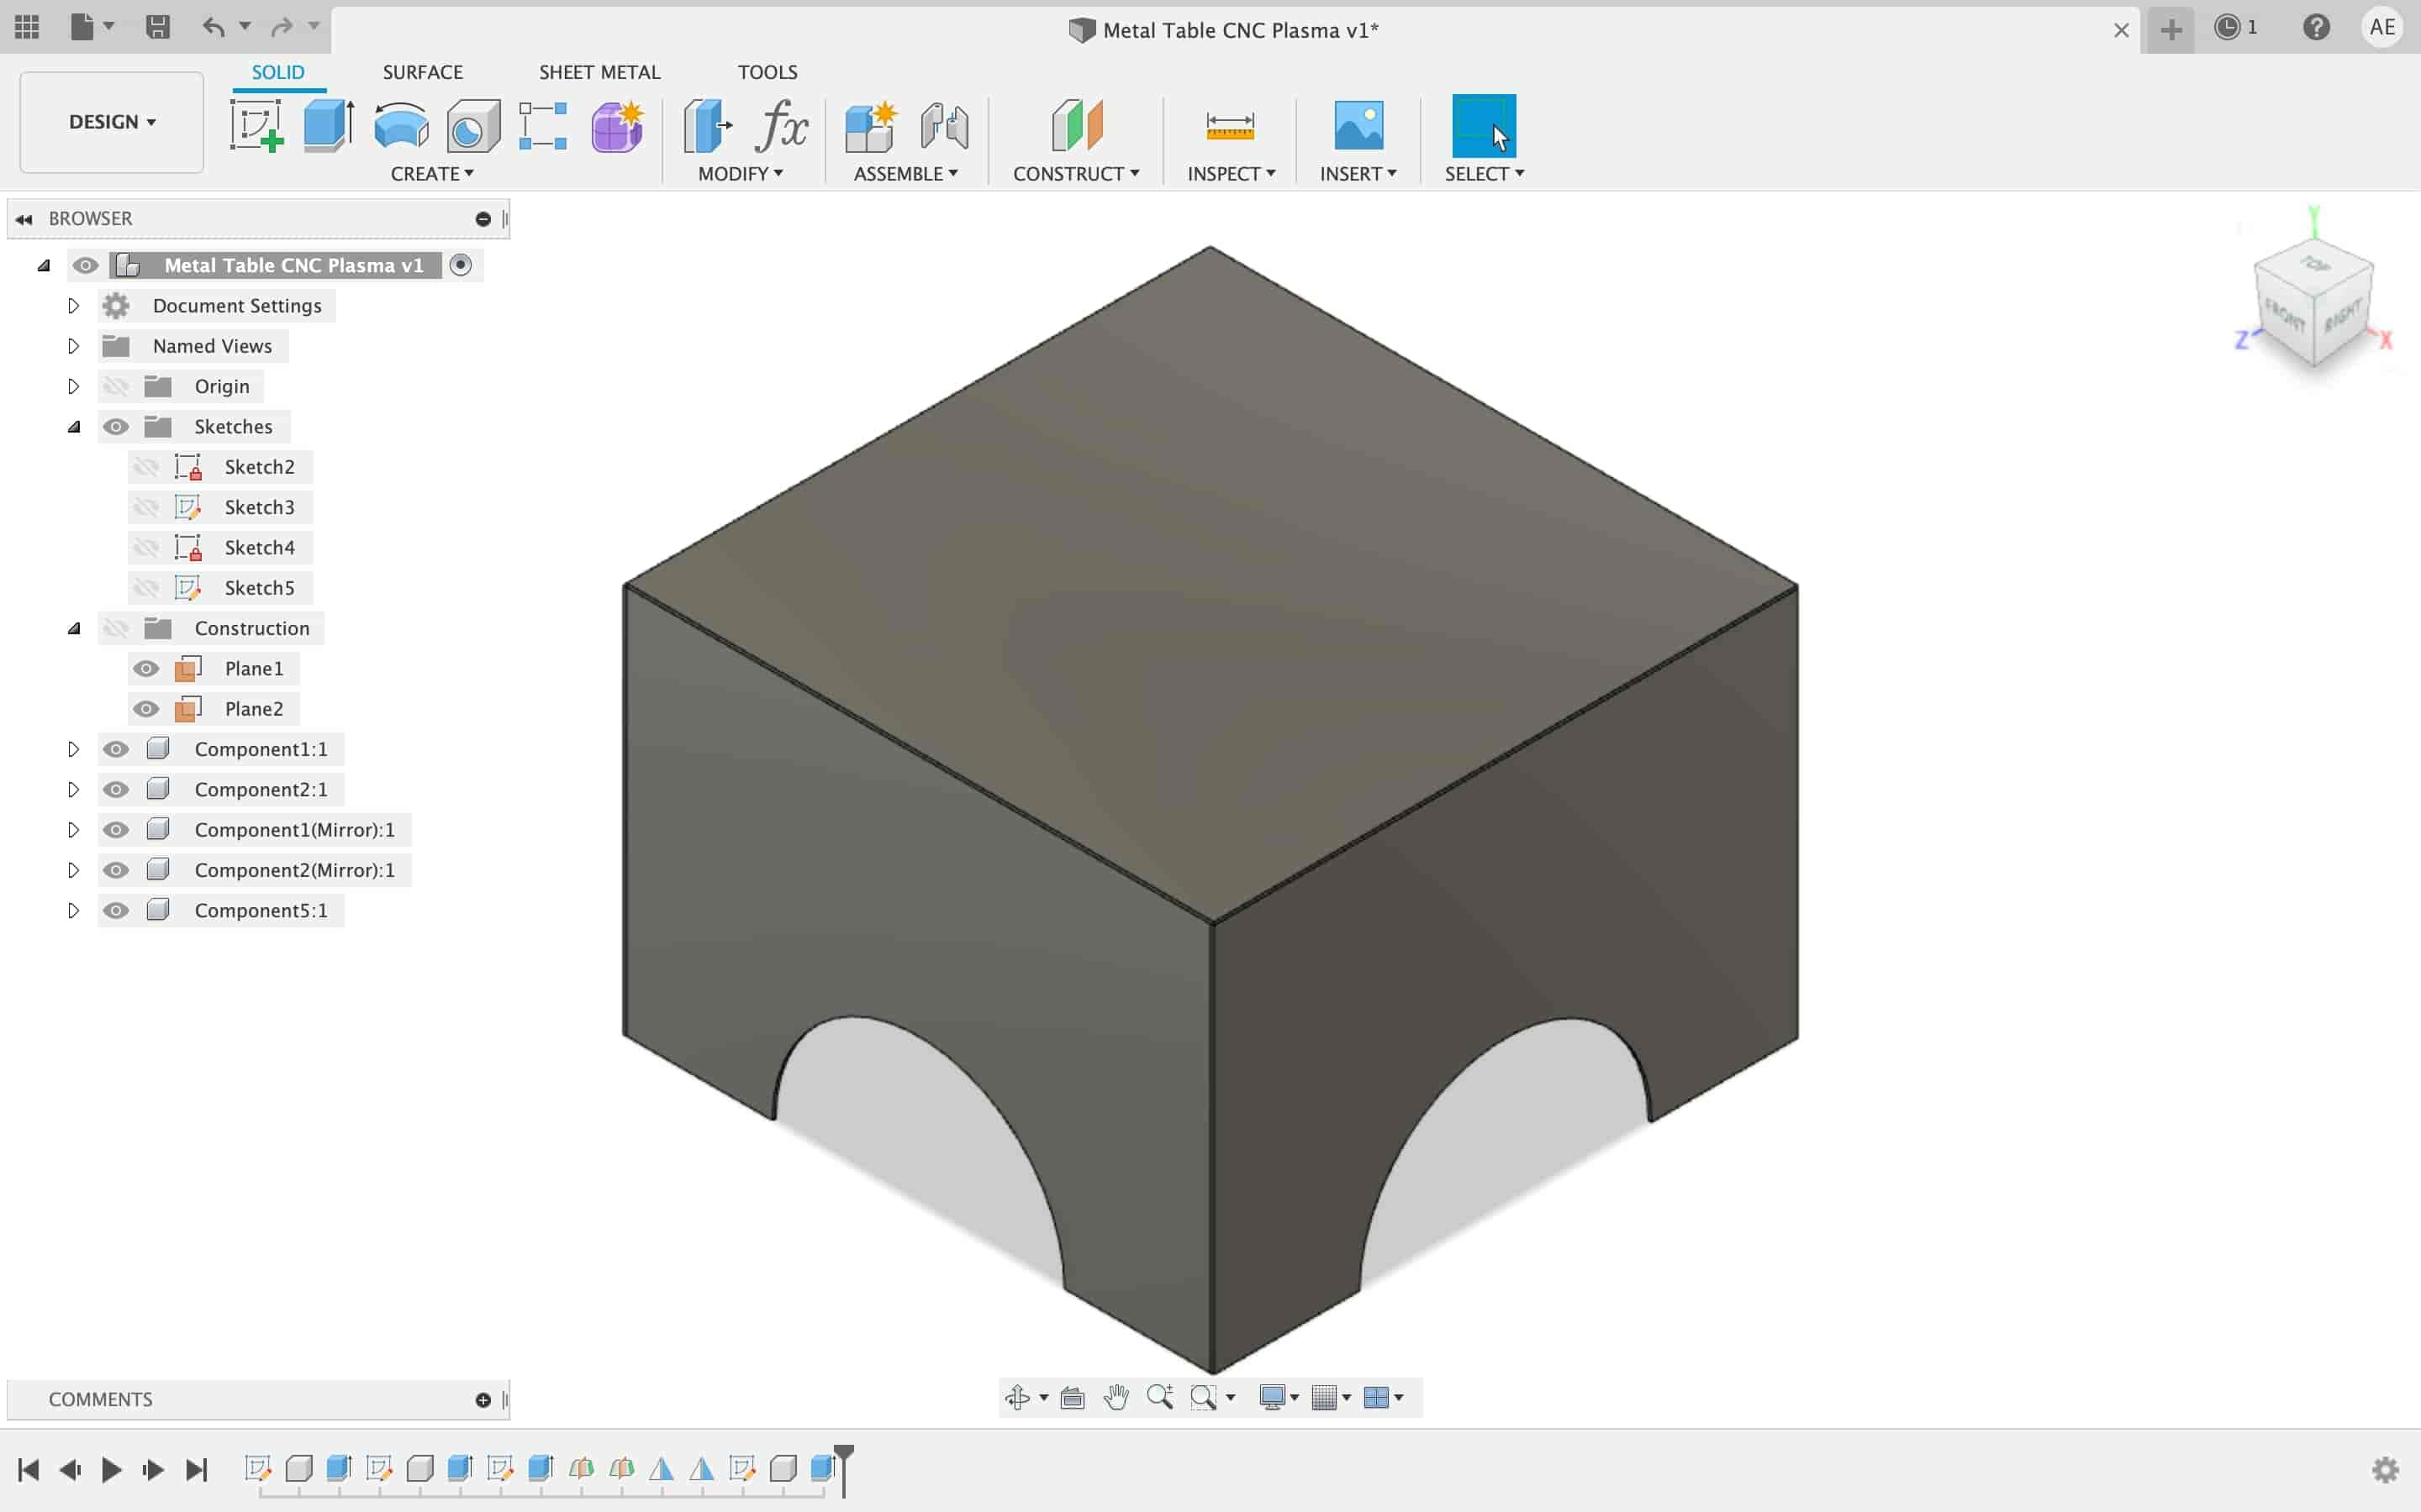The width and height of the screenshot is (2421, 1512).
Task: Click the Offset Plane construct icon
Action: pyautogui.click(x=1077, y=126)
